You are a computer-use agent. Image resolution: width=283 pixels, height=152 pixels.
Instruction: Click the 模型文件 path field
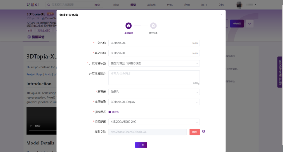pyautogui.click(x=147, y=132)
